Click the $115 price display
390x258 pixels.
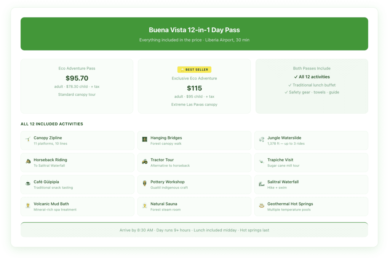click(x=194, y=88)
